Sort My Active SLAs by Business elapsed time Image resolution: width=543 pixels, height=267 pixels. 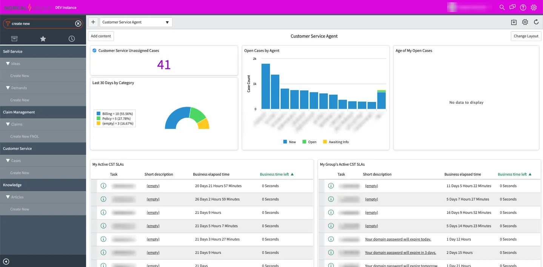point(211,174)
